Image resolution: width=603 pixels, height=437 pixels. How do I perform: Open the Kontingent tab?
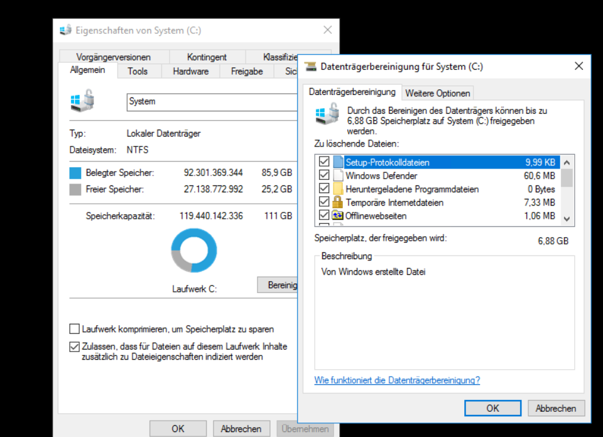coord(207,57)
